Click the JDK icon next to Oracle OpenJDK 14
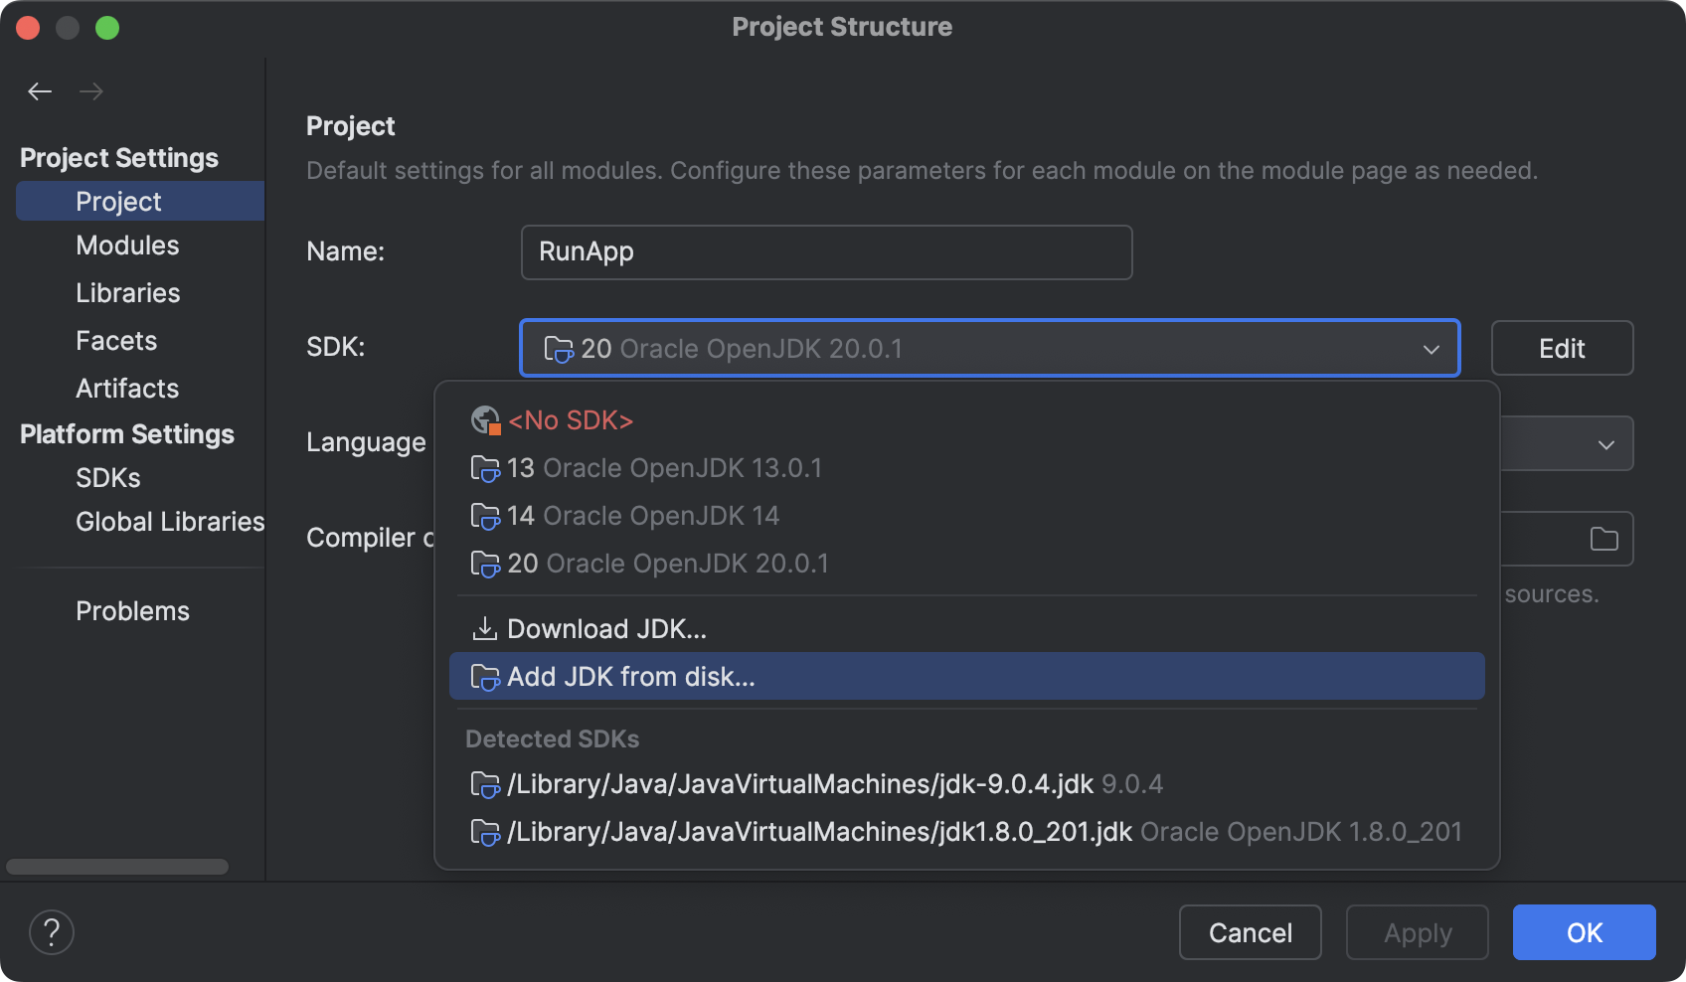The height and width of the screenshot is (982, 1686). [485, 516]
